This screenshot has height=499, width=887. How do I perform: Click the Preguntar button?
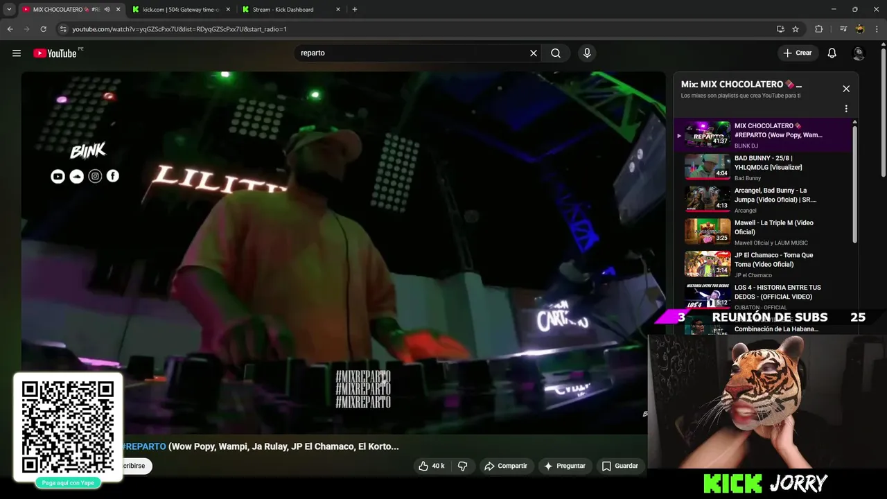point(565,466)
